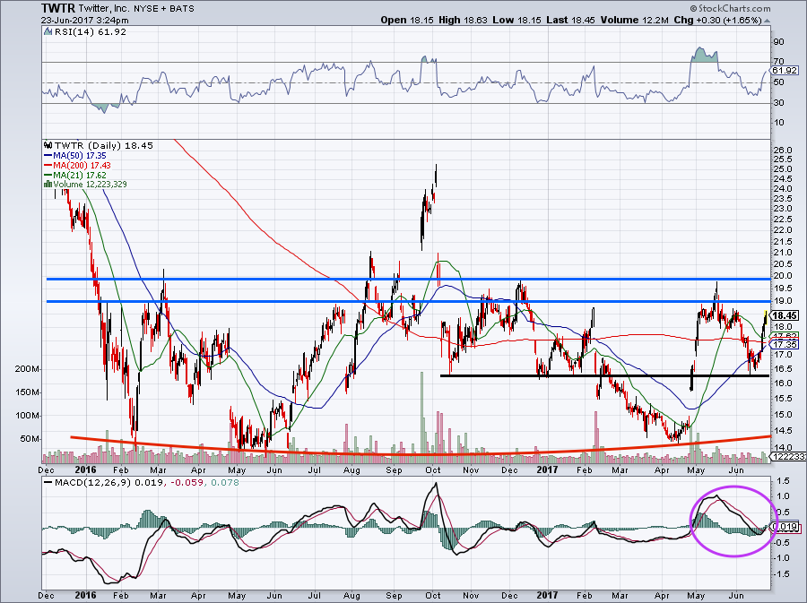Click the 2016 label under the MACD panel
Screen dimensions: 807x603
point(85,595)
